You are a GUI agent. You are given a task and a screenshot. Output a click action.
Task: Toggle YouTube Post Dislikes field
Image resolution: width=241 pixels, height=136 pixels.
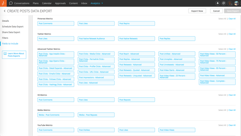[x=96, y=130]
